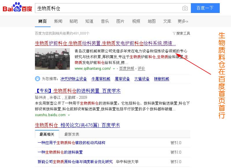Open camera image search icon

(x=185, y=8)
